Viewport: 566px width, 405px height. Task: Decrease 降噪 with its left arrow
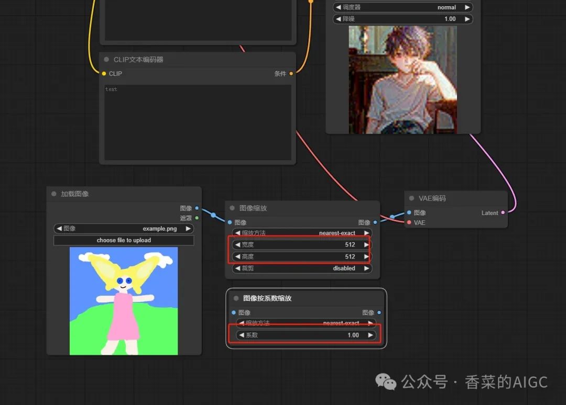(338, 19)
